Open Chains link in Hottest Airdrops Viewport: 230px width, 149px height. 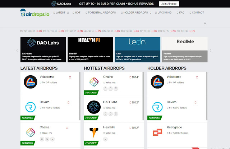coord(108,77)
